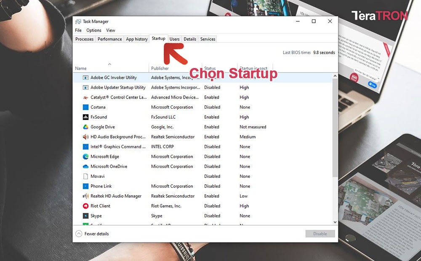Select the Google Drive 'Not measured' impact cell

pos(253,127)
